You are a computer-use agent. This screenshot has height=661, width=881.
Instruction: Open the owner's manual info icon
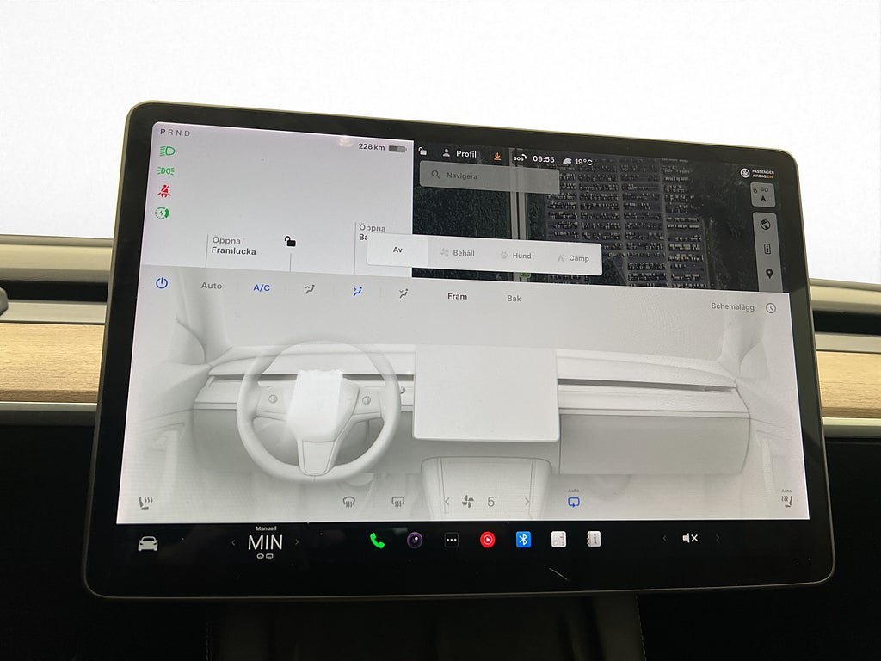pos(593,539)
